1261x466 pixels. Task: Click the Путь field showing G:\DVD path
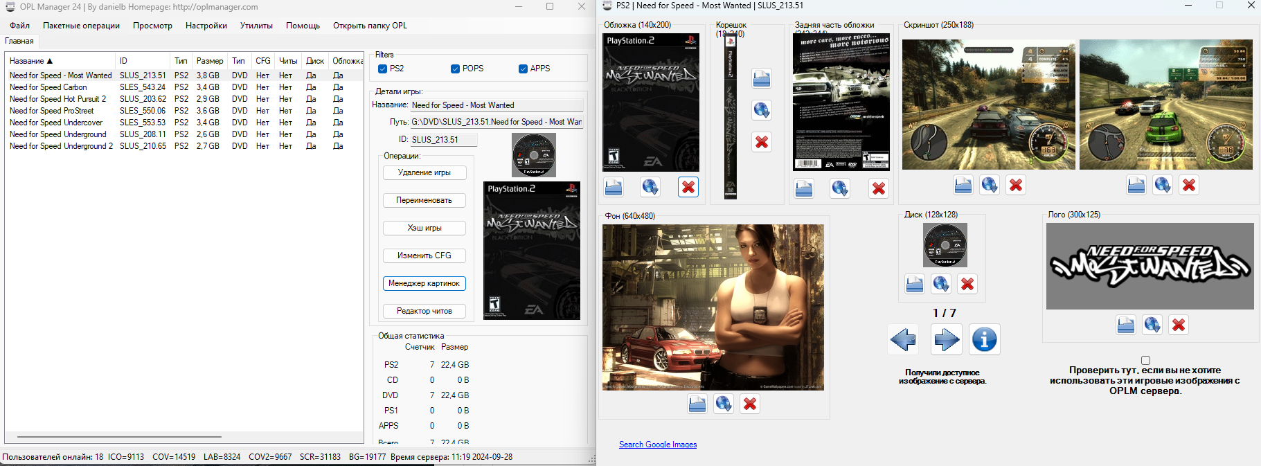tap(497, 122)
